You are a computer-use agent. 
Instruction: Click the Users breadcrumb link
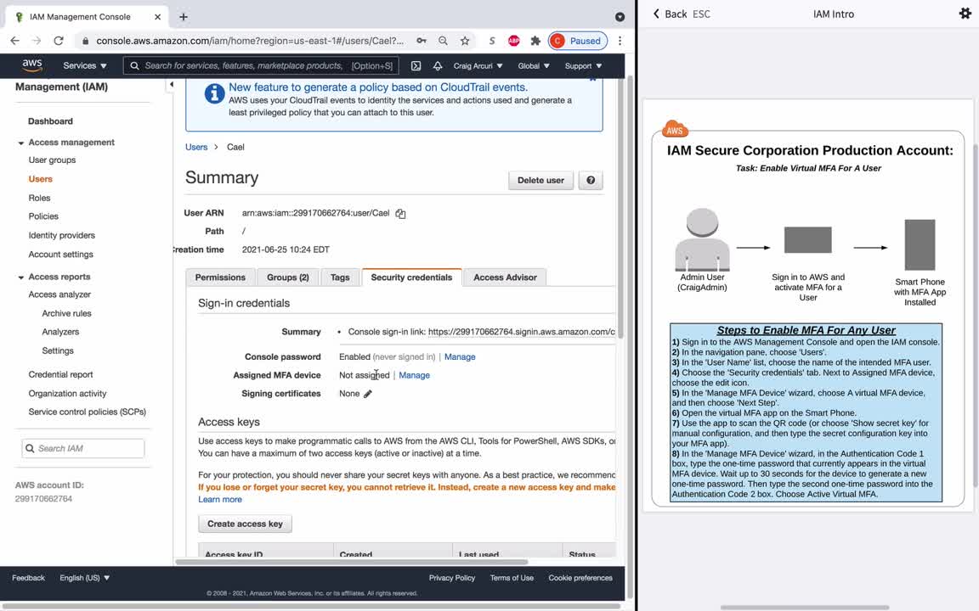(196, 147)
